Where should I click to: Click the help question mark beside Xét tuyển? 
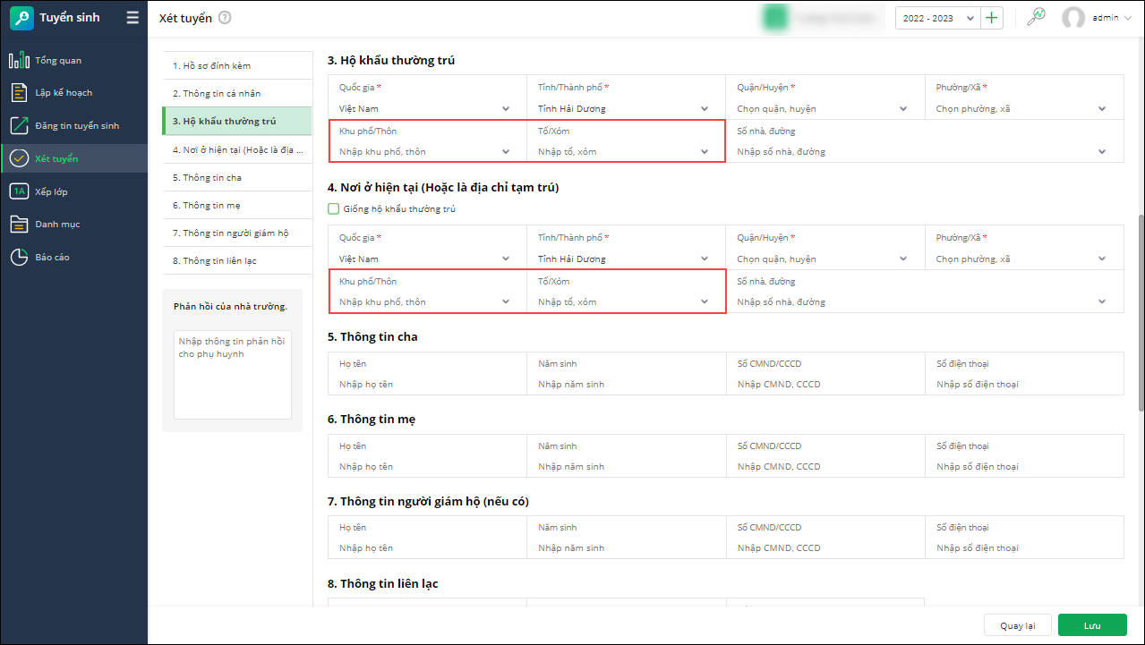(x=225, y=18)
